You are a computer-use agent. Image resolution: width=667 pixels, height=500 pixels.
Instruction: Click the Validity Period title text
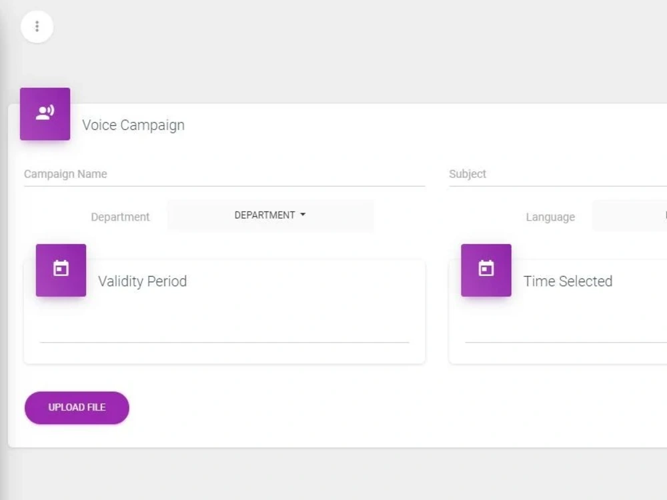pos(143,281)
